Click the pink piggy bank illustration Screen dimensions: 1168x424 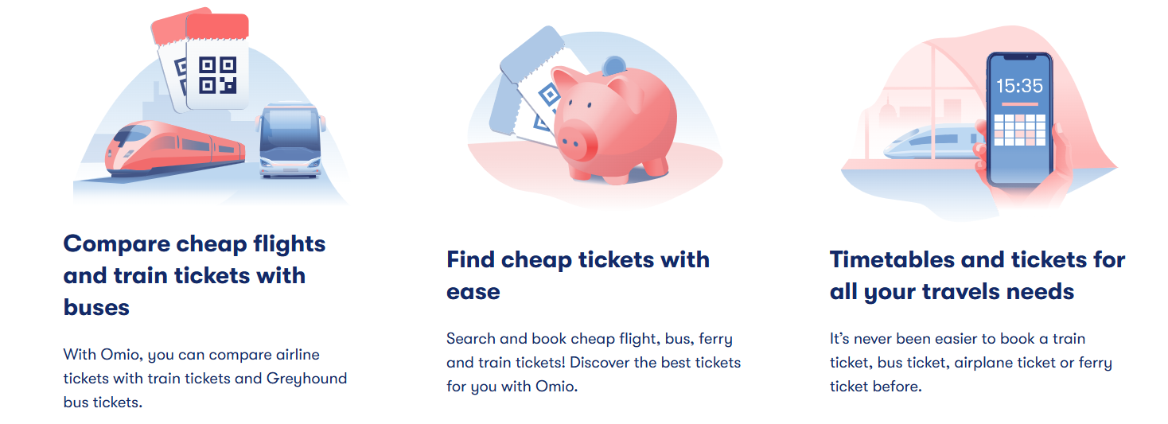coord(613,121)
